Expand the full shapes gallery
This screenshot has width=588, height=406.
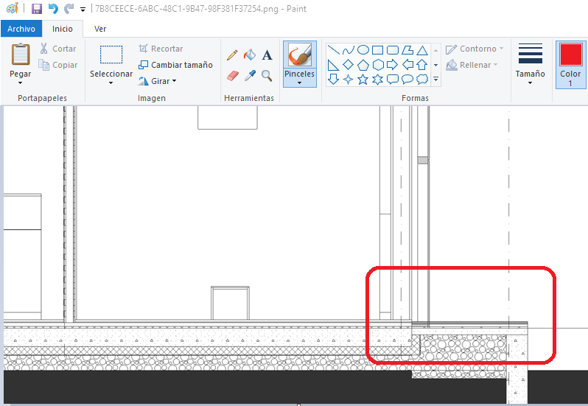tap(435, 79)
